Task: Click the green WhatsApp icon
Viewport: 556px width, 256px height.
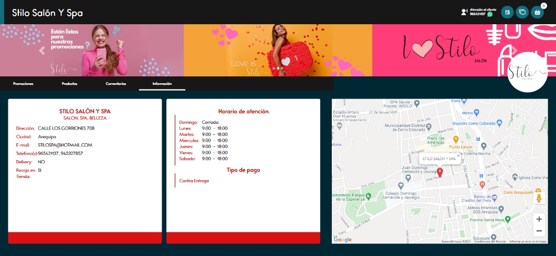Action: [x=490, y=14]
